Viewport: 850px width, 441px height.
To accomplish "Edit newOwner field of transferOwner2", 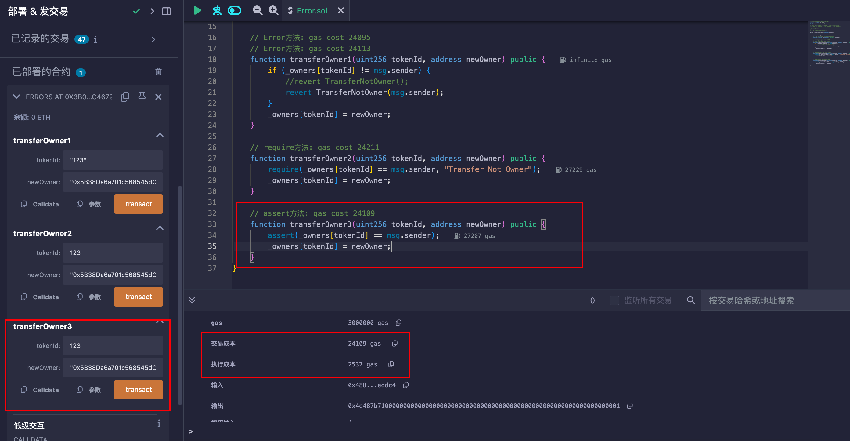I will pos(113,275).
